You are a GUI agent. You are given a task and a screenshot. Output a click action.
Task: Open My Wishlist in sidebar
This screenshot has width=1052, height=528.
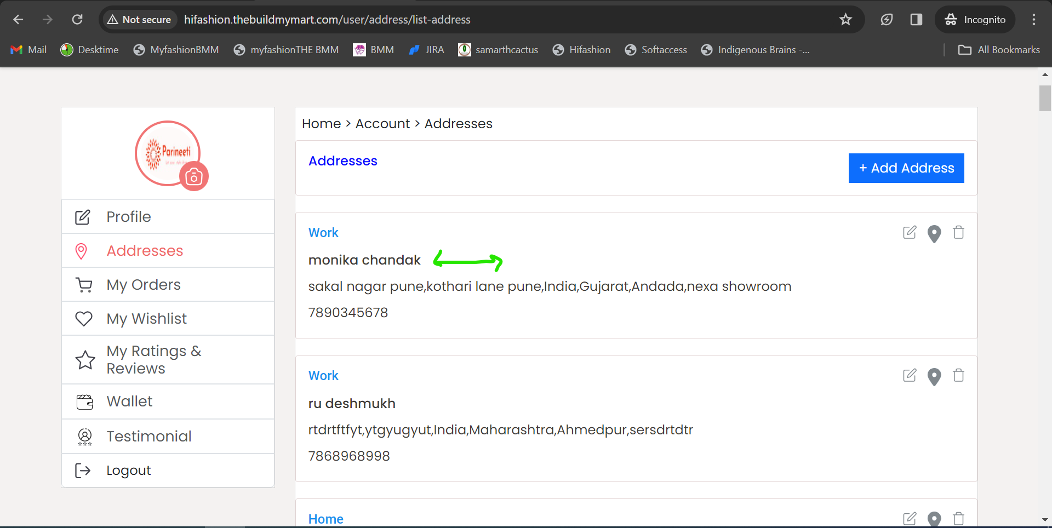(x=168, y=319)
